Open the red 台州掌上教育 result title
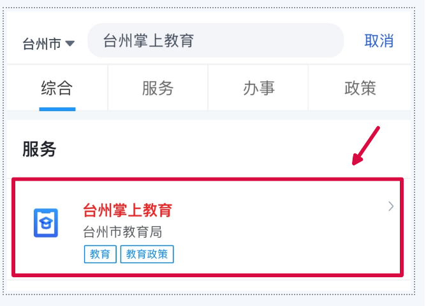 (x=128, y=210)
